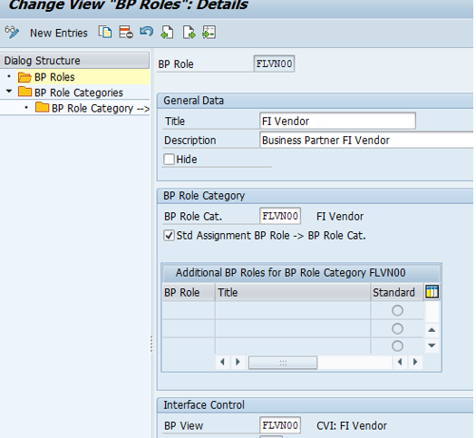Select BP Role Categories tree node
Viewport: 476px width, 438px height.
(x=79, y=92)
